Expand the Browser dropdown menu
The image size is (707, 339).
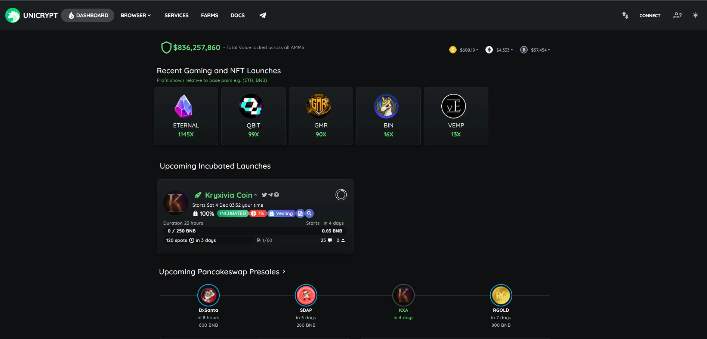(x=136, y=15)
